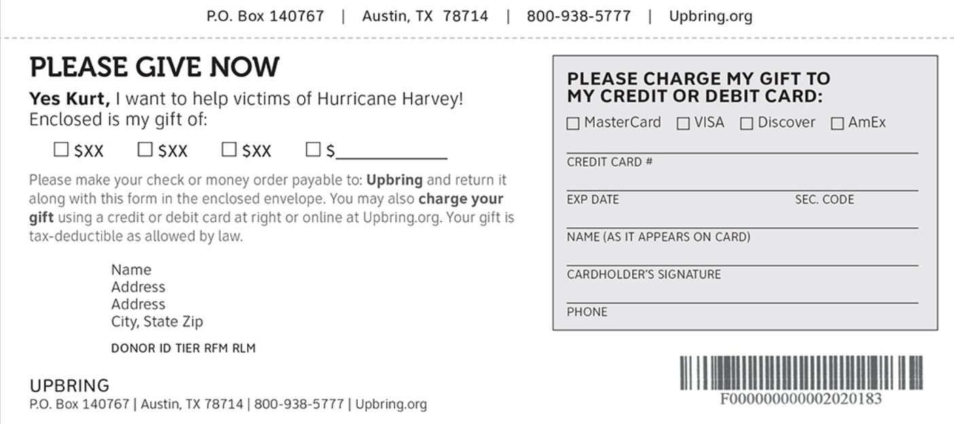954x424 pixels.
Task: Click the barcode at bottom right
Action: coord(801,373)
